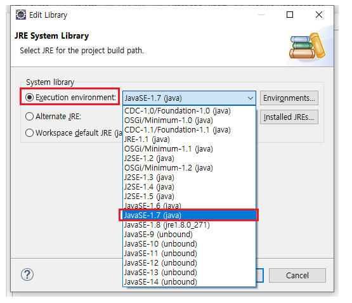Maximize the Edit Library dialog
The image size is (352, 303).
290,15
